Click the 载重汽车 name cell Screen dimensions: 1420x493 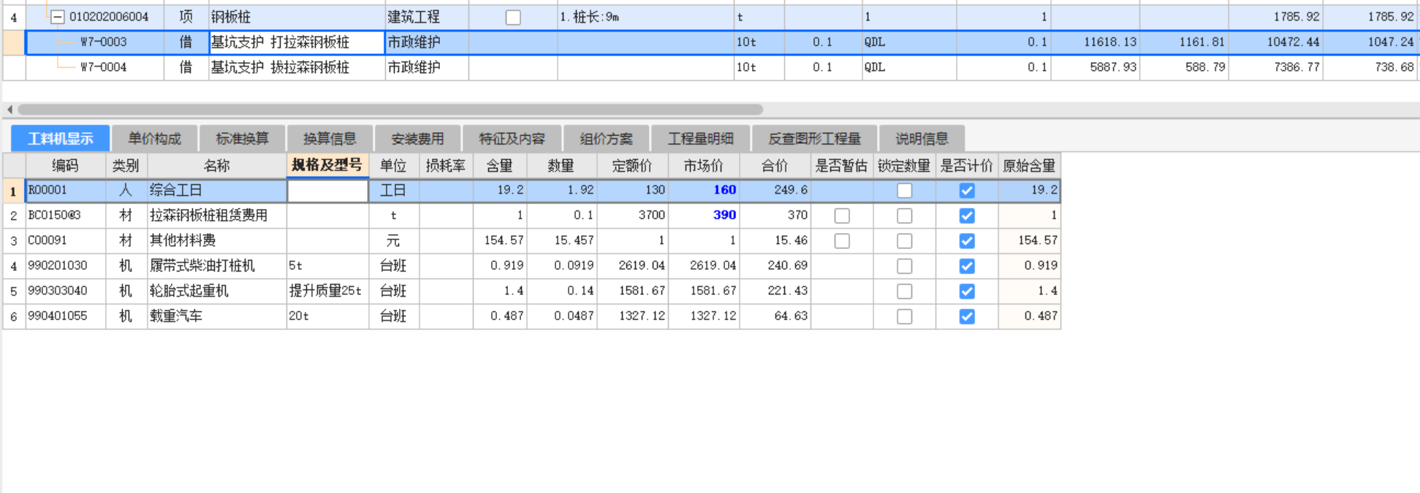tap(217, 316)
